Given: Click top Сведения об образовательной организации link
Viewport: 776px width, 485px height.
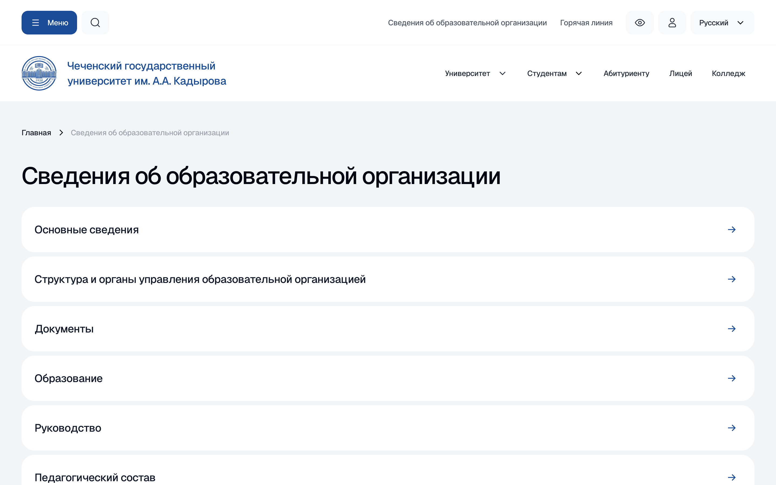Looking at the screenshot, I should (x=467, y=23).
